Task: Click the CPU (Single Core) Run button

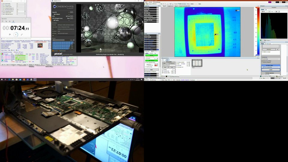Action: coord(71,18)
